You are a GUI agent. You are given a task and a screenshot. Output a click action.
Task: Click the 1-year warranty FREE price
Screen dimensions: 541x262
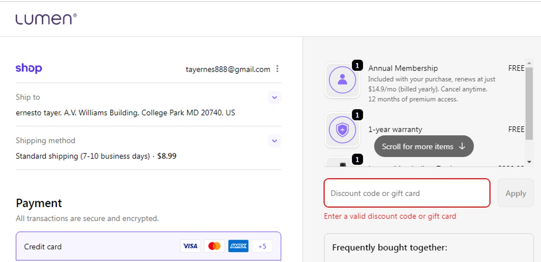coord(516,129)
